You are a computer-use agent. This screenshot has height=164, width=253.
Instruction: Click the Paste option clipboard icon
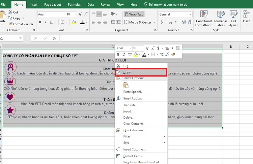(x=125, y=85)
